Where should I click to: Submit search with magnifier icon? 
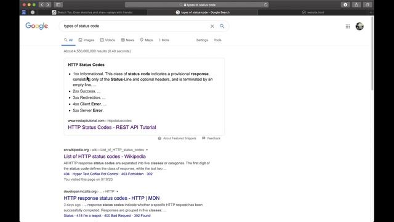pyautogui.click(x=222, y=26)
